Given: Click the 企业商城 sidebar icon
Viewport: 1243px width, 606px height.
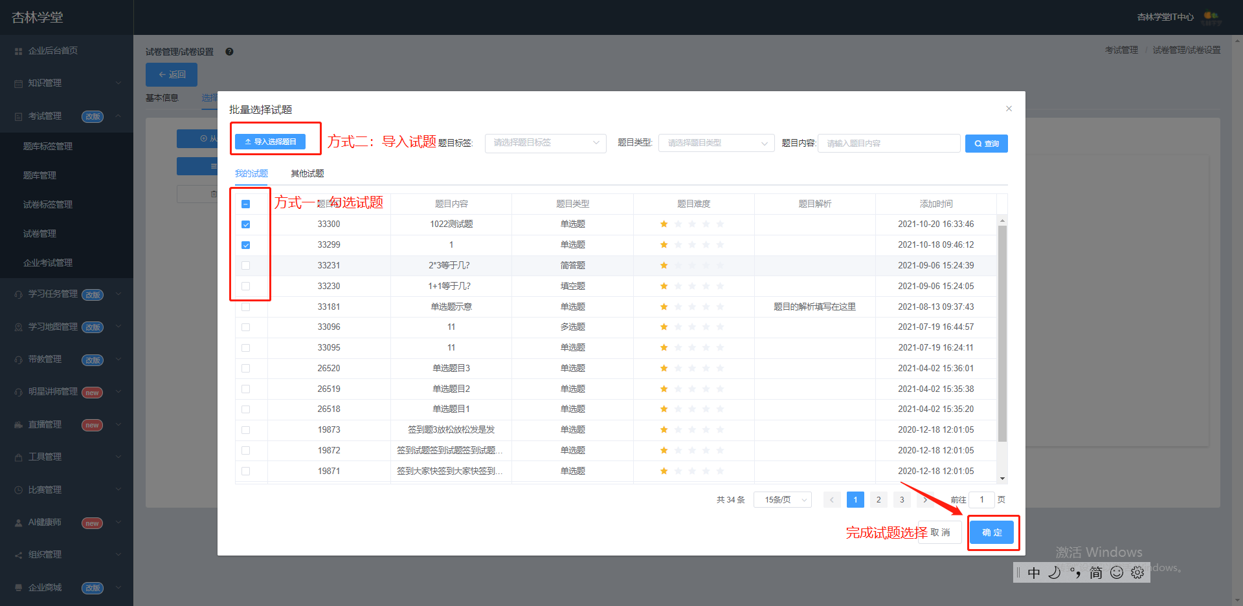Looking at the screenshot, I should pyautogui.click(x=19, y=588).
